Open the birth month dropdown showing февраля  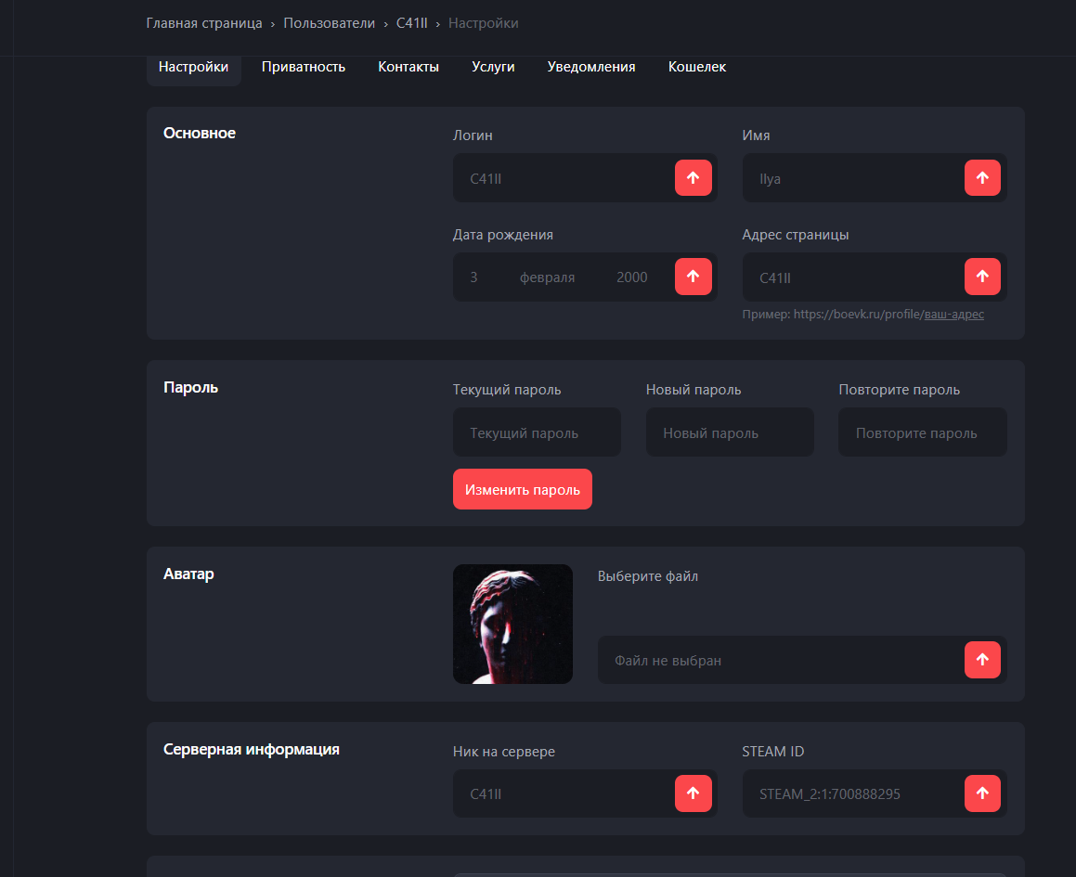547,277
